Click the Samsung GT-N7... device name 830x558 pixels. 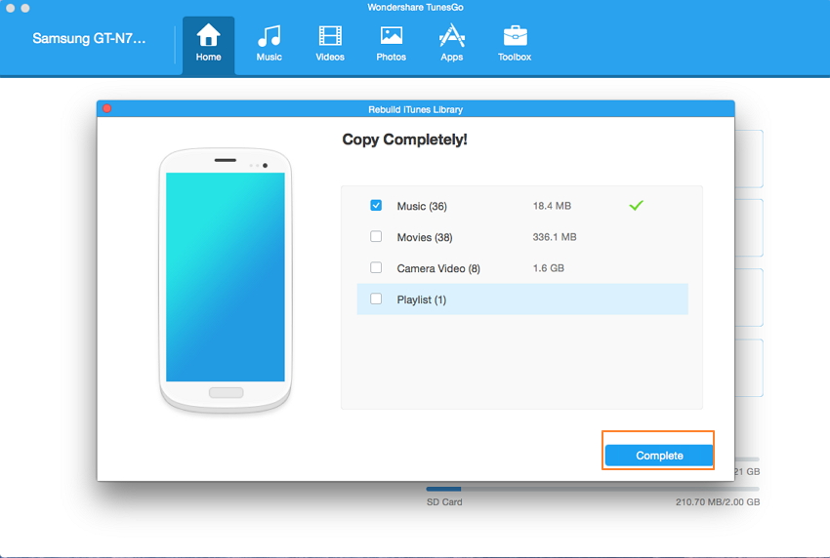[89, 39]
